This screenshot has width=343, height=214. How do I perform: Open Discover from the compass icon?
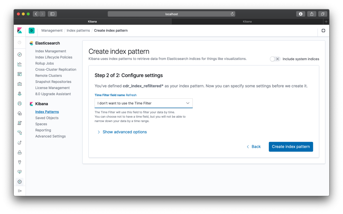click(x=20, y=55)
